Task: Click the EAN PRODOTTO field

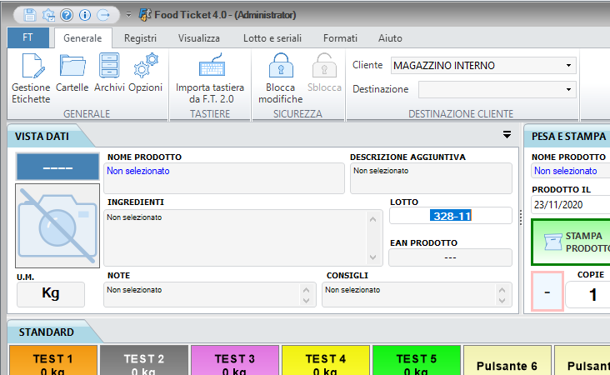Action: [451, 257]
